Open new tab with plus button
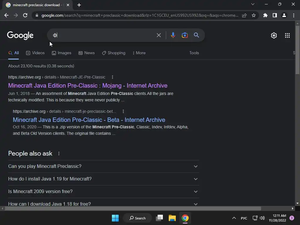Image resolution: width=300 pixels, height=225 pixels. (79, 5)
